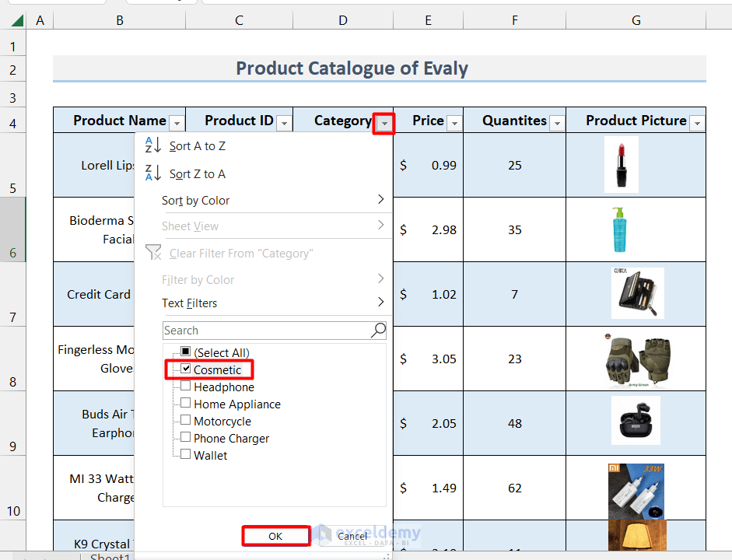The width and height of the screenshot is (732, 560).
Task: Cancel the filter dialog
Action: 352,536
